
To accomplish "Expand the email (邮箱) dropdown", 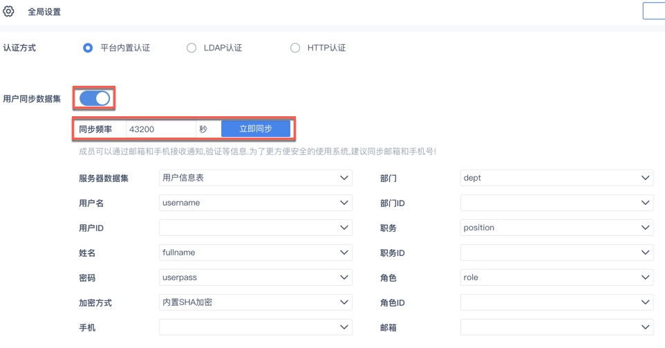I will pyautogui.click(x=556, y=327).
